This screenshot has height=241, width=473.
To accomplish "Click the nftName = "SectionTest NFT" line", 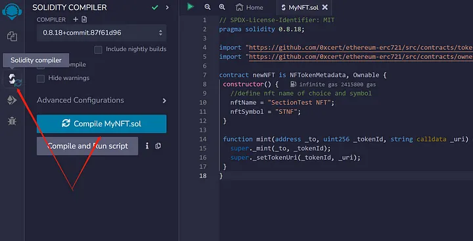I will tap(282, 103).
